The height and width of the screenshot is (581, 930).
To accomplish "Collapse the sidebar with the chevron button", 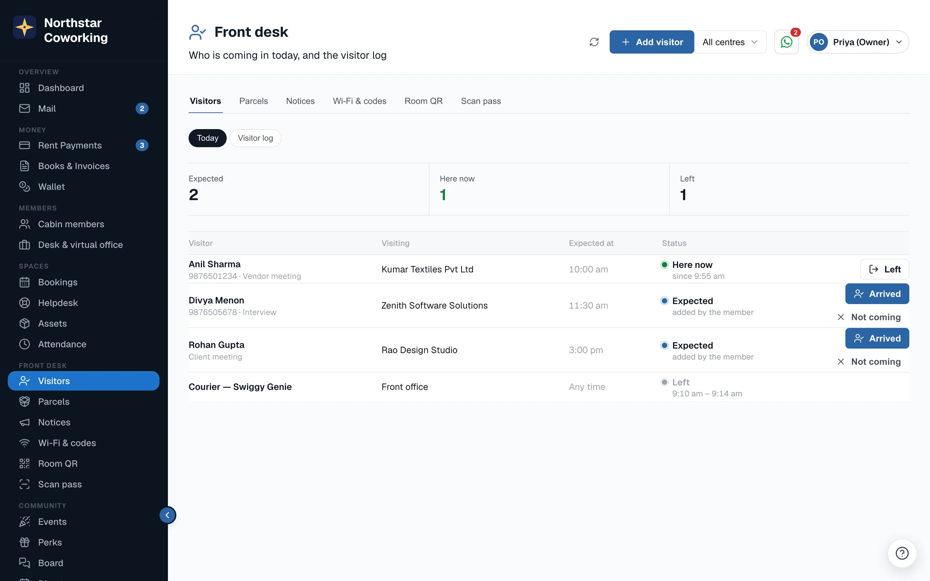I will [168, 515].
